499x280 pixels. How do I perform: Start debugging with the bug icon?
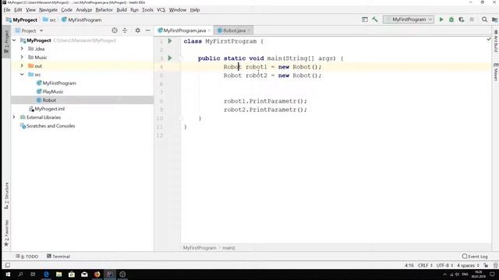451,19
